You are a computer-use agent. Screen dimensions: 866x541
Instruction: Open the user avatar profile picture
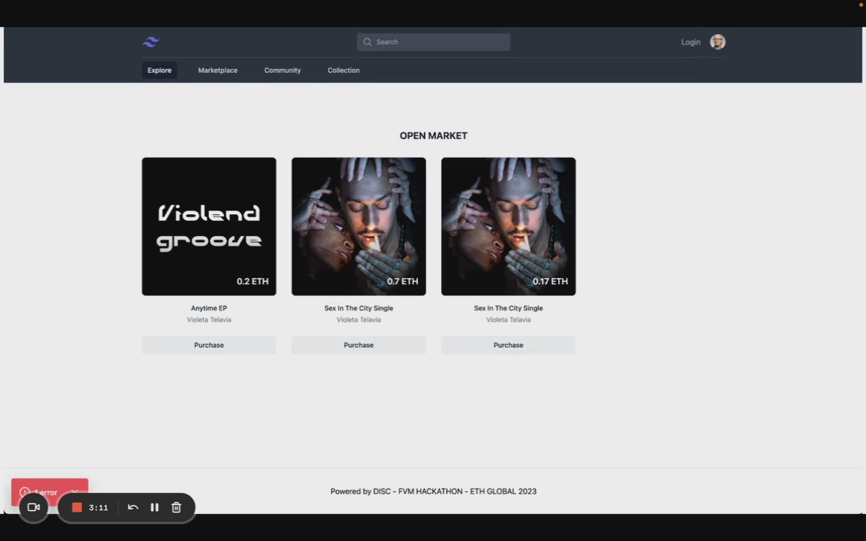click(x=717, y=42)
